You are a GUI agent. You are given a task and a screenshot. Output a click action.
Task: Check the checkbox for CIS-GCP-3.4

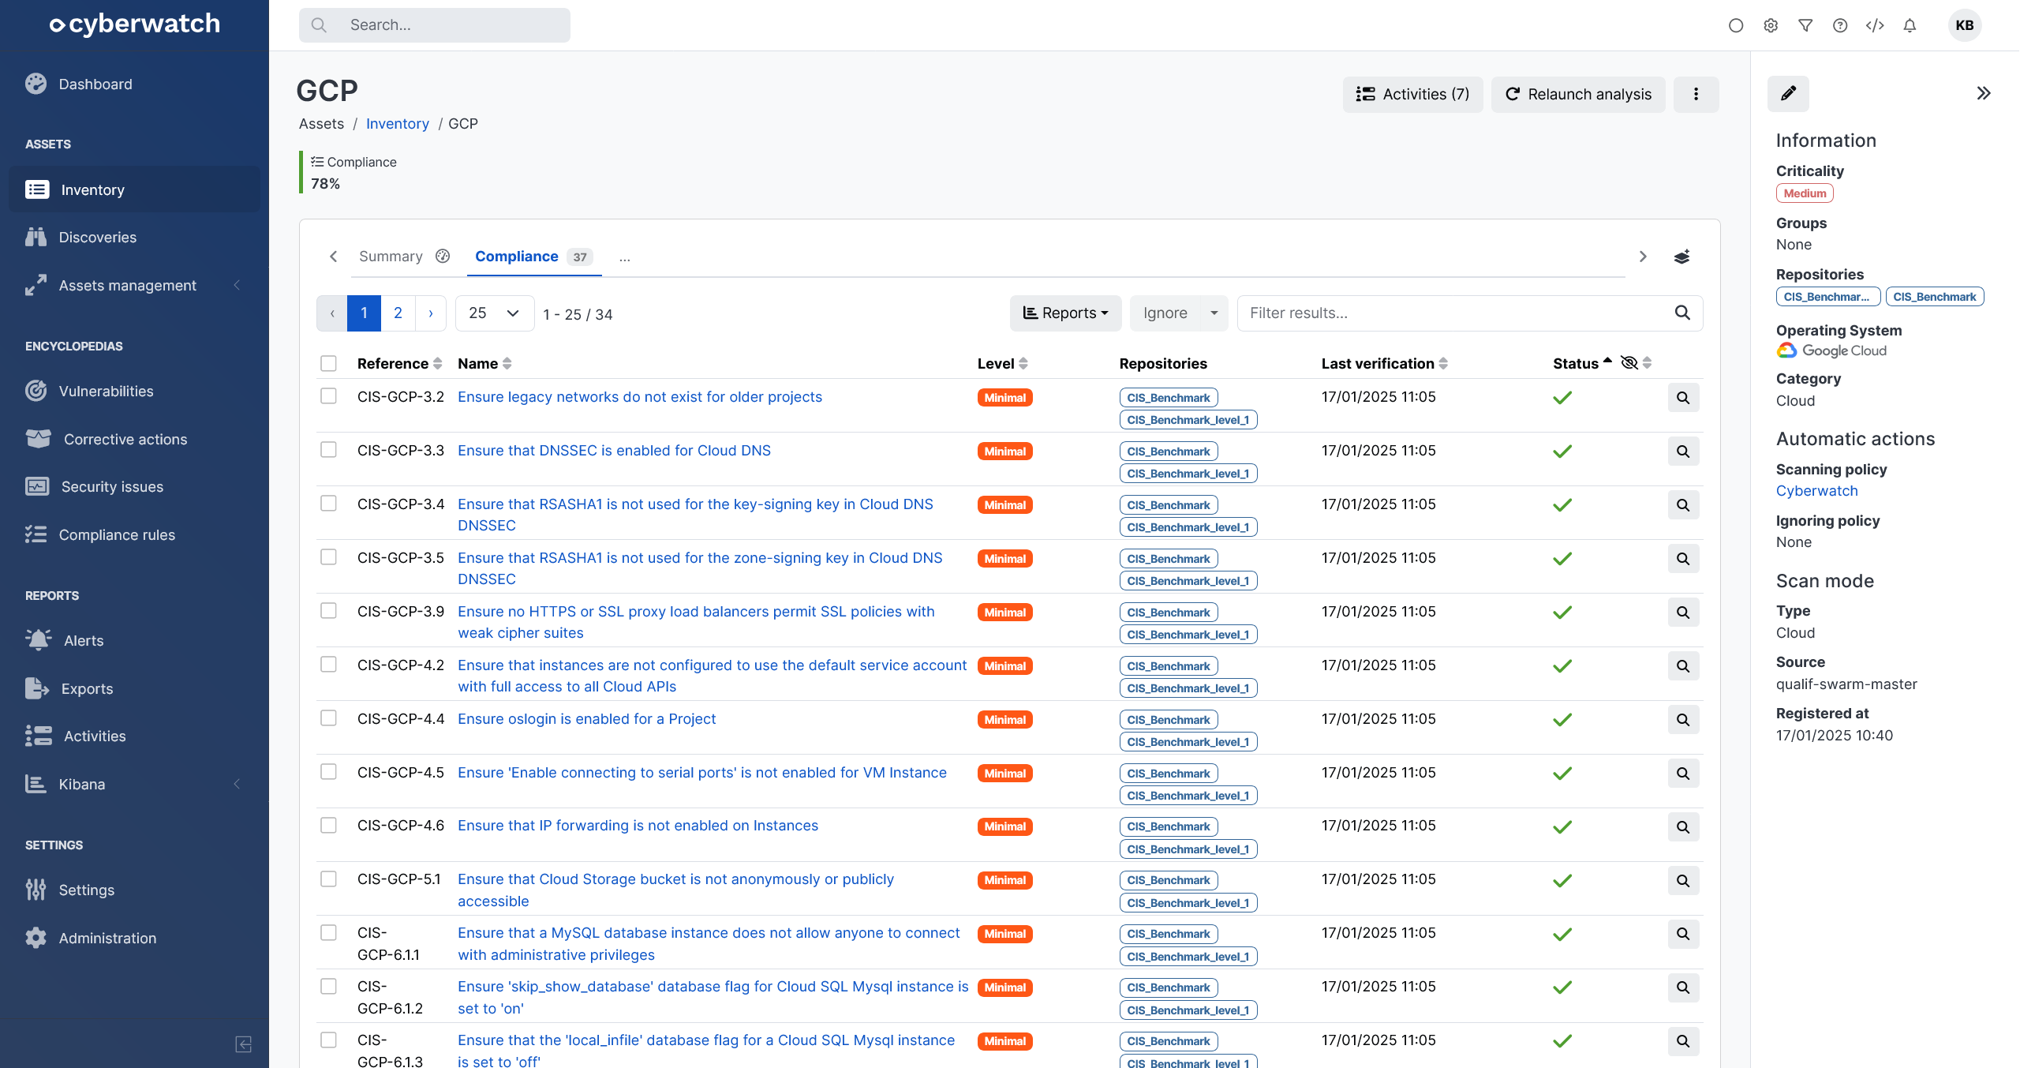tap(328, 504)
